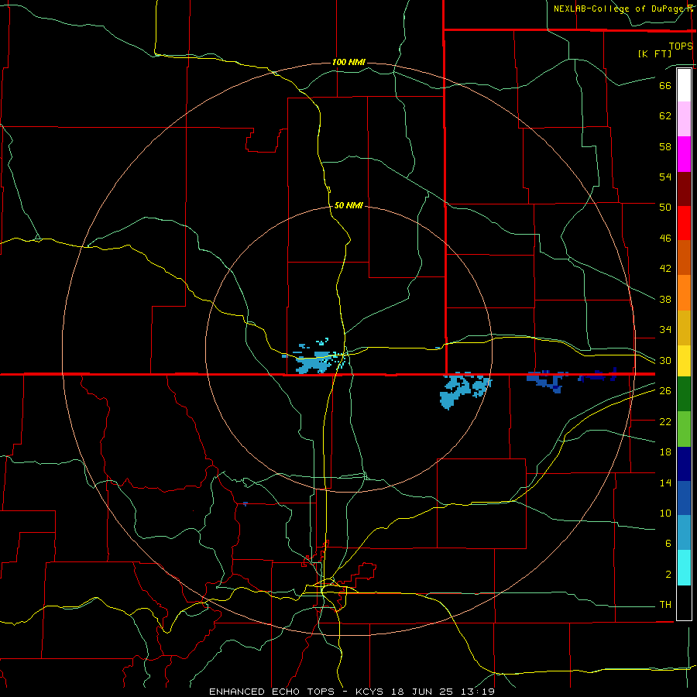Select the 54 legend label
The image size is (697, 697).
[x=665, y=177]
